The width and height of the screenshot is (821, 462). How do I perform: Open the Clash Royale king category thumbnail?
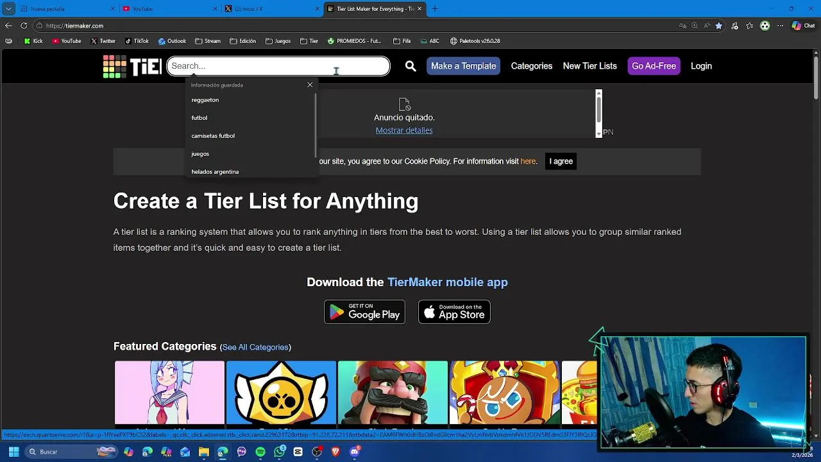393,393
